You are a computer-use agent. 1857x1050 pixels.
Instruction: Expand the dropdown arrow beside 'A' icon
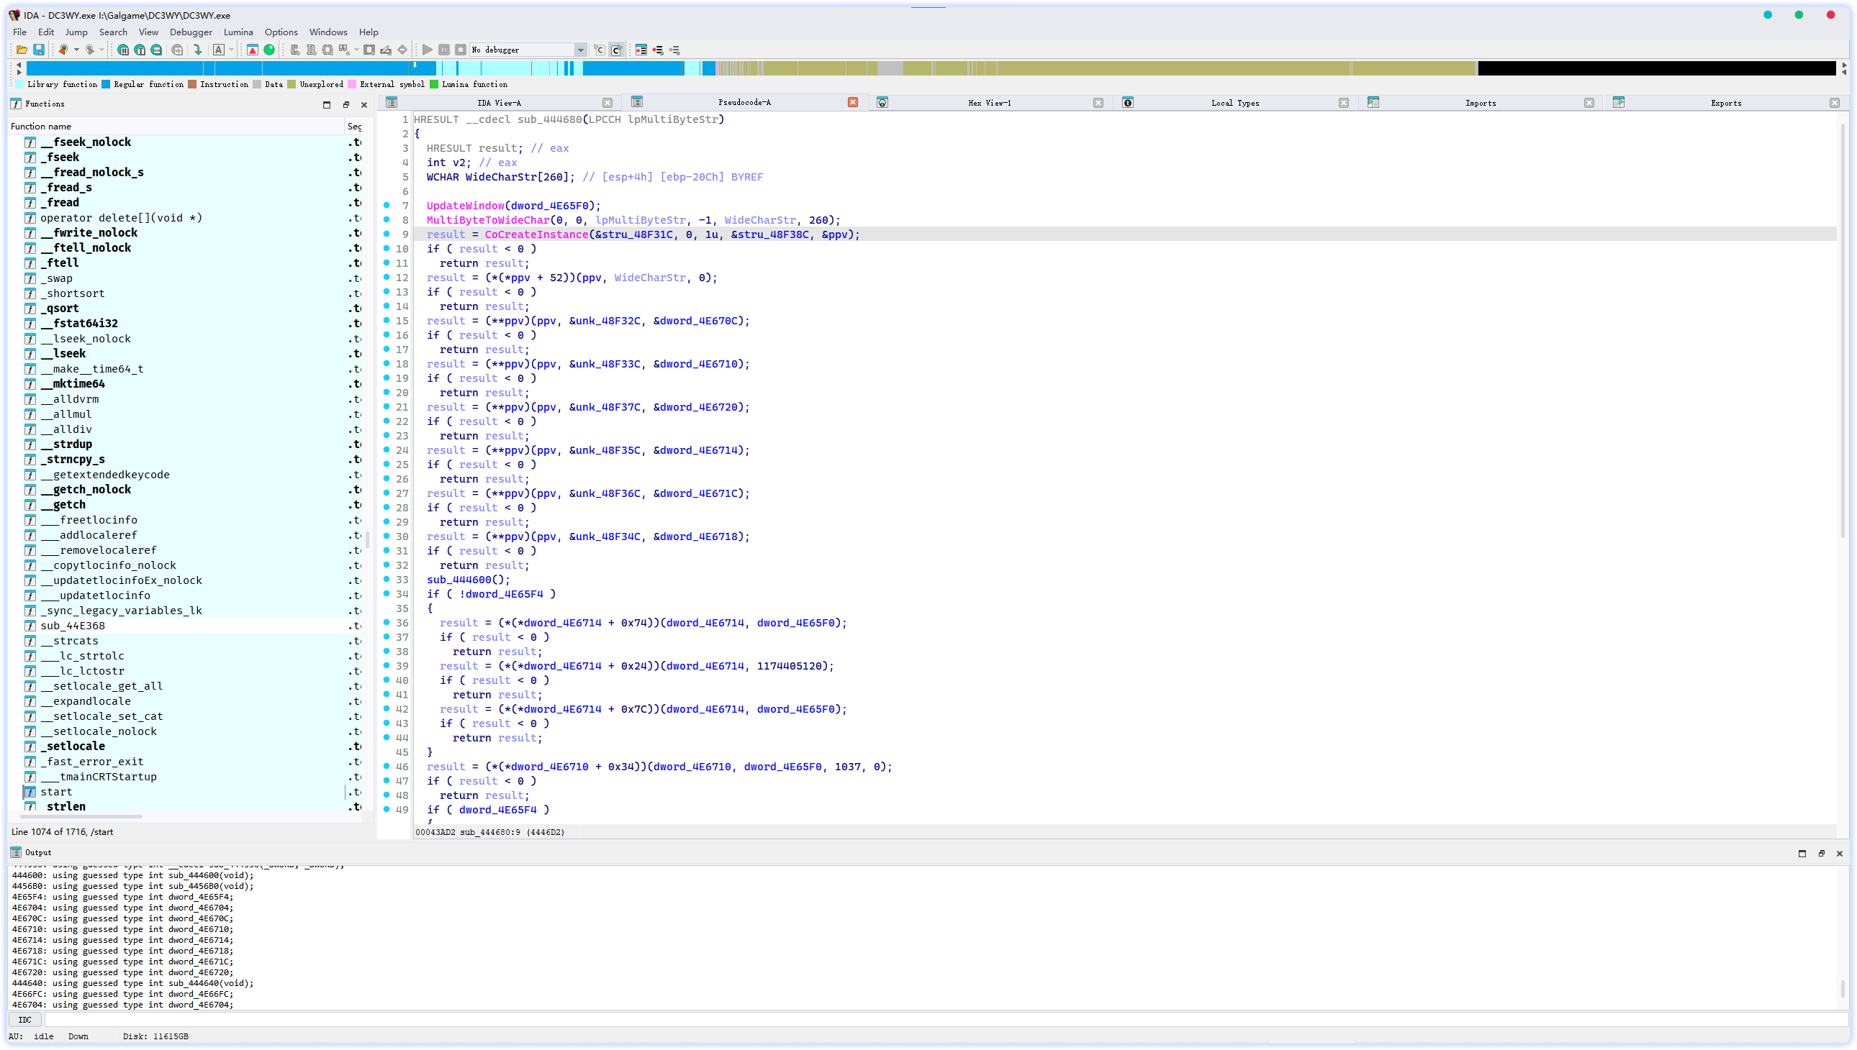pyautogui.click(x=232, y=50)
